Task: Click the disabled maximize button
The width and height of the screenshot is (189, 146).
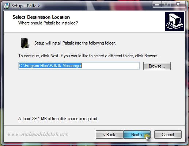Action: click(166, 4)
